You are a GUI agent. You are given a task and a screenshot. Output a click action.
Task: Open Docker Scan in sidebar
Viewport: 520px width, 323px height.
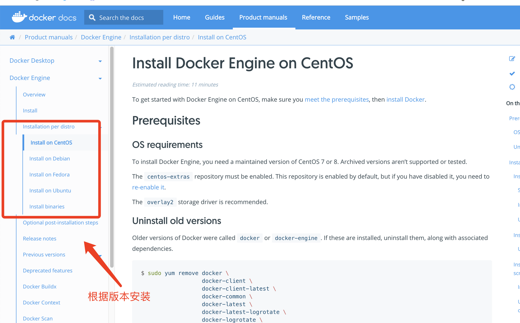pyautogui.click(x=38, y=319)
